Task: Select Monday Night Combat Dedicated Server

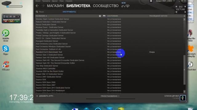Action: (x=52, y=19)
